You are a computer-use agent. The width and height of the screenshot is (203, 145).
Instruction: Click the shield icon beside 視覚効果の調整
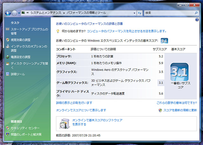[8, 40]
